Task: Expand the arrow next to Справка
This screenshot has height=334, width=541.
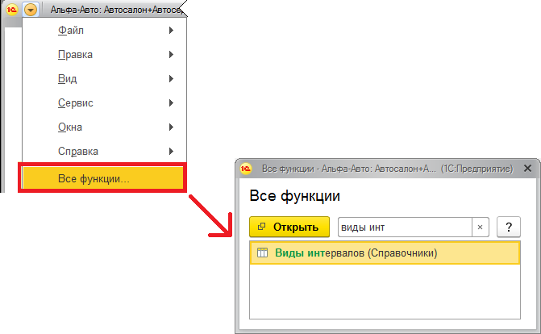Action: point(171,152)
